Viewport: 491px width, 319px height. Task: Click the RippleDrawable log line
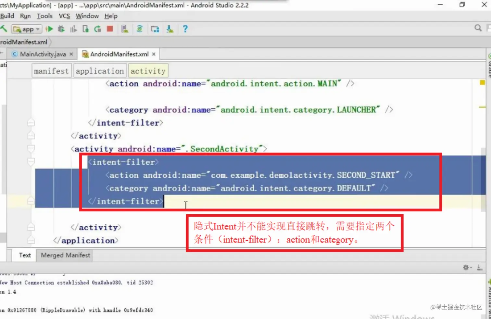[76, 310]
